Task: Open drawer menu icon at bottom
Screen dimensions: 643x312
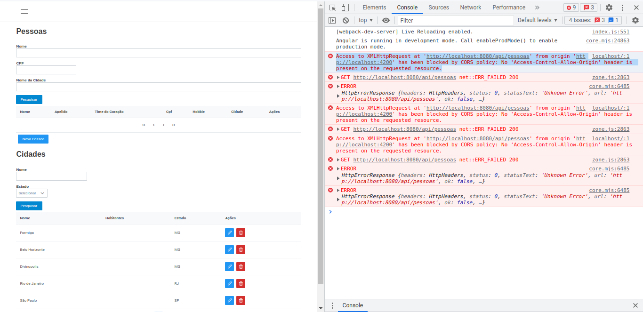Action: (x=332, y=305)
